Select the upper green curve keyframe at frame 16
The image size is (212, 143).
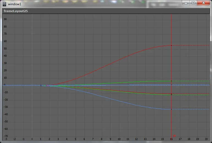point(171,81)
